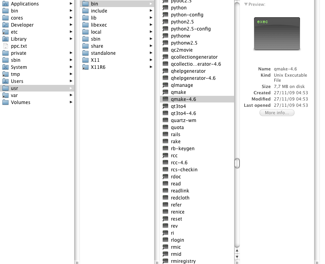Click the X11R6 alias folder icon

click(85, 67)
